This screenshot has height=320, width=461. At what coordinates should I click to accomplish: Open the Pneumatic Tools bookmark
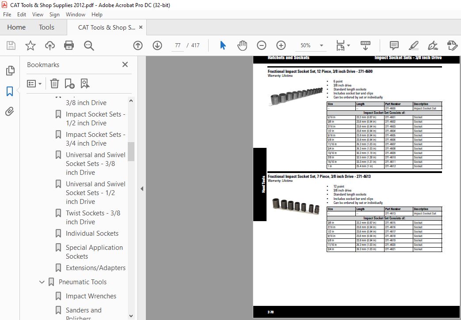[x=83, y=282]
